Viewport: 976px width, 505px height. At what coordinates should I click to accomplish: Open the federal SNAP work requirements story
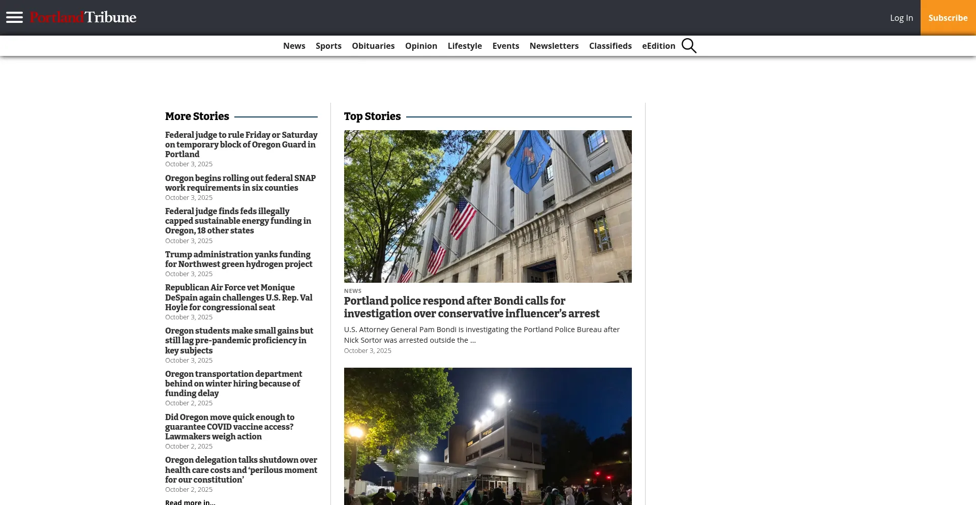point(240,183)
